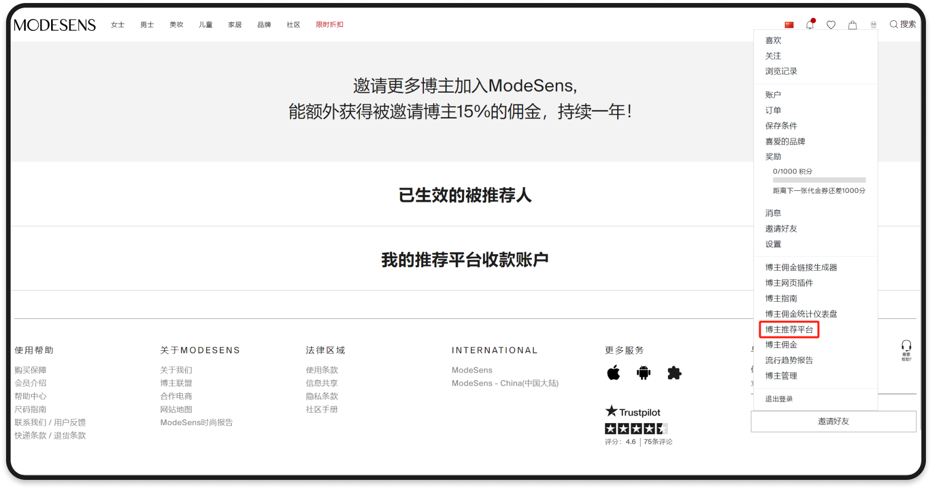932x489 pixels.
Task: Open the Android app icon
Action: (x=644, y=373)
